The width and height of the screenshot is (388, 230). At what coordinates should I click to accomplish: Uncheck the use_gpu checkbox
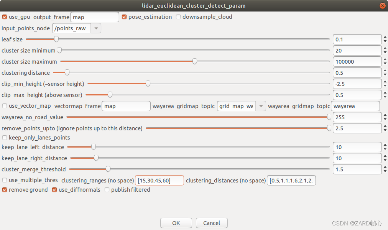coord(5,17)
